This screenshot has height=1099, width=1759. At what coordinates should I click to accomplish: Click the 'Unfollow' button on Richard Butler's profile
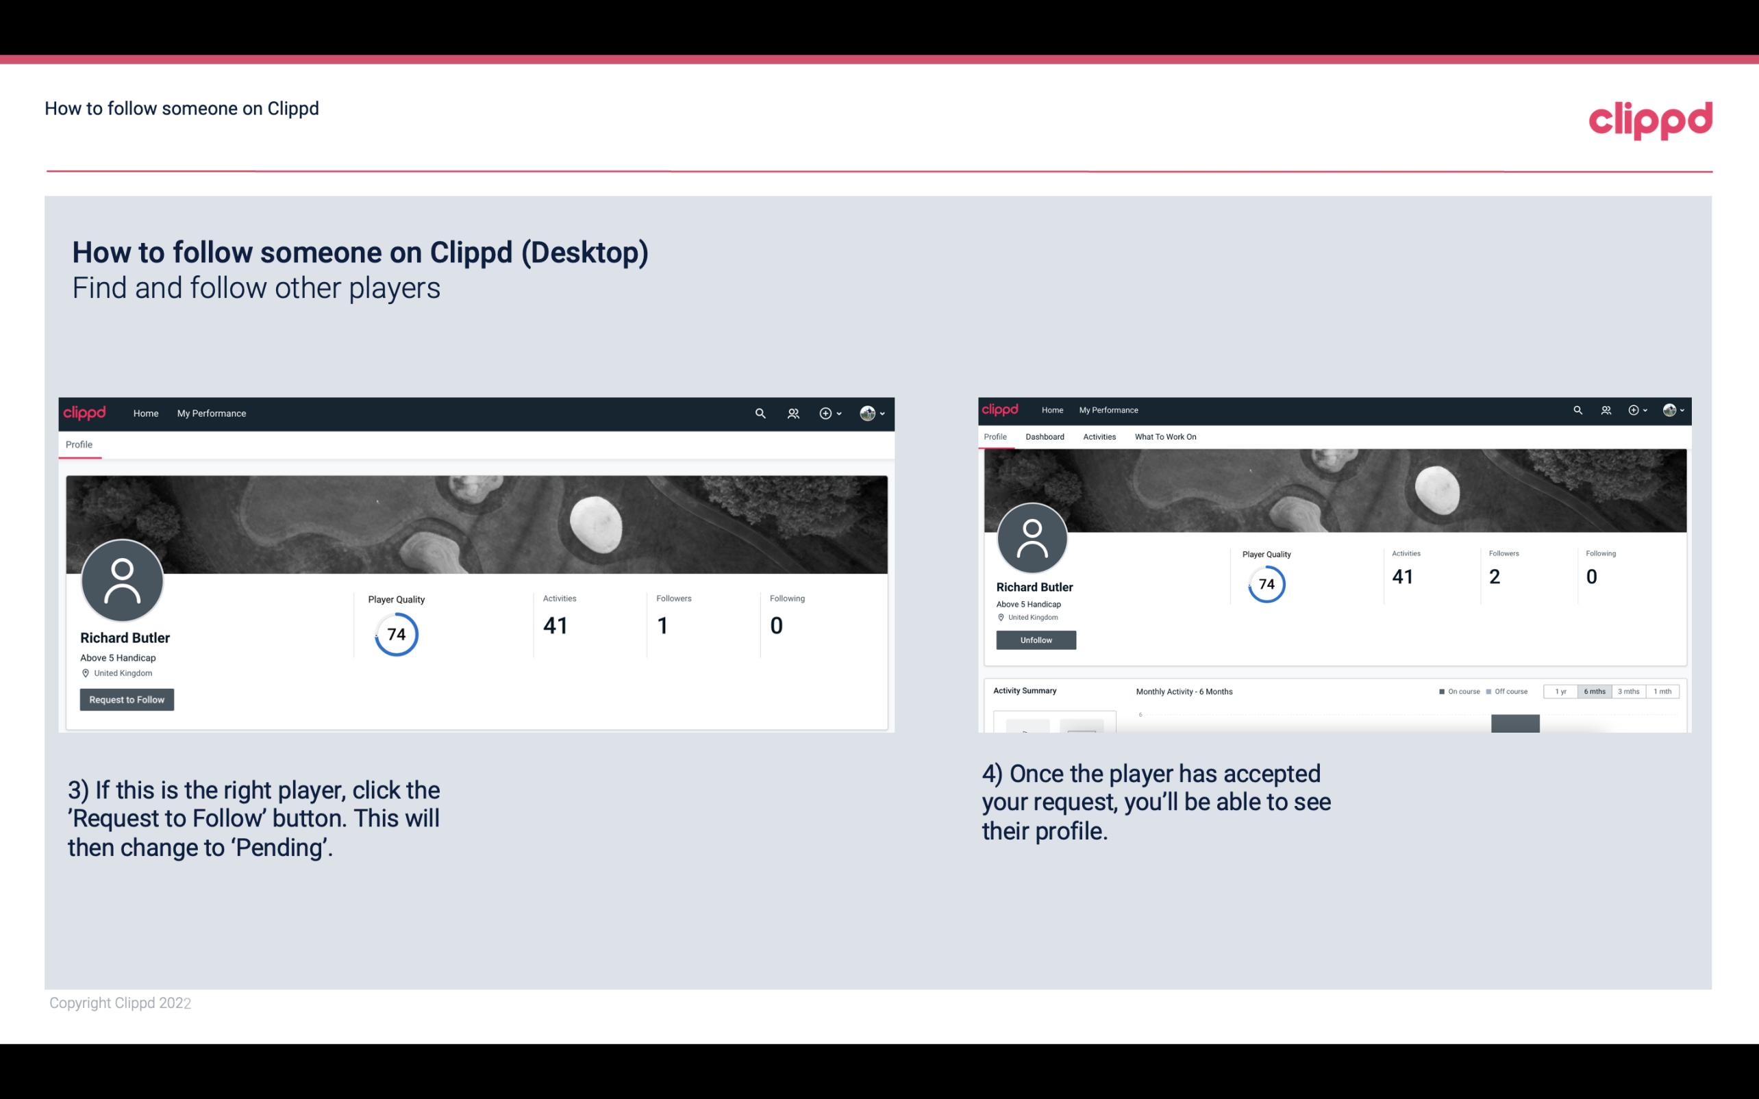coord(1034,640)
